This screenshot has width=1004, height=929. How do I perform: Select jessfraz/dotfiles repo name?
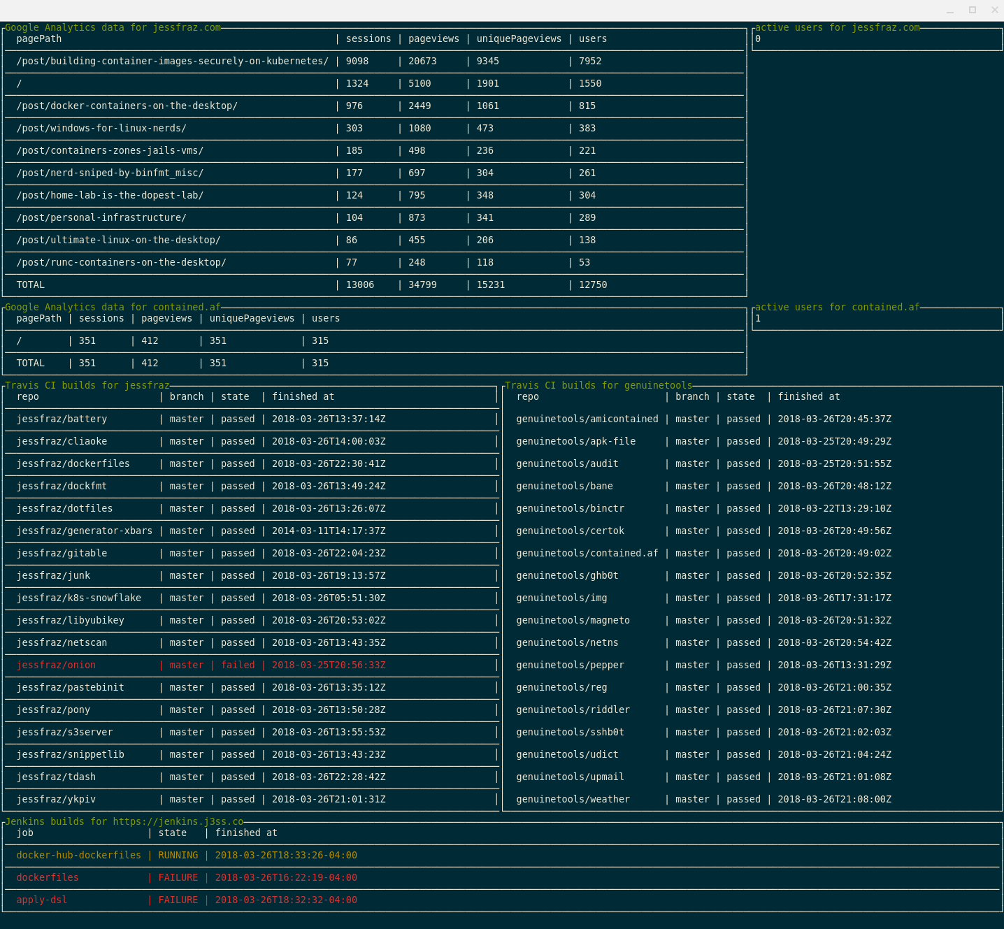[64, 509]
